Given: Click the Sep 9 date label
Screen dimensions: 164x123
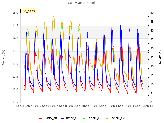Looking at the screenshot, I should tap(71, 106).
